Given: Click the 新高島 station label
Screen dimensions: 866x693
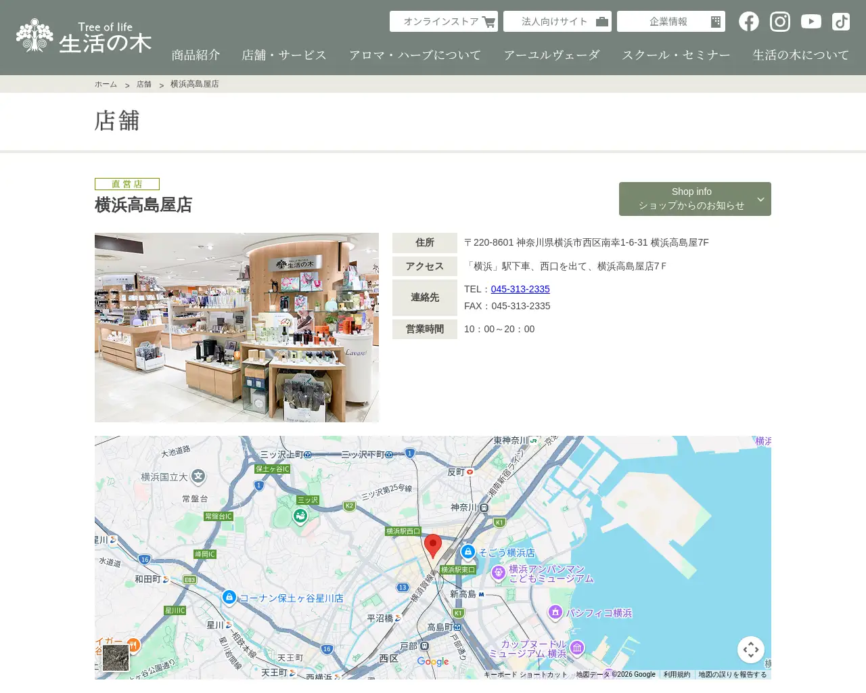Looking at the screenshot, I should 463,594.
